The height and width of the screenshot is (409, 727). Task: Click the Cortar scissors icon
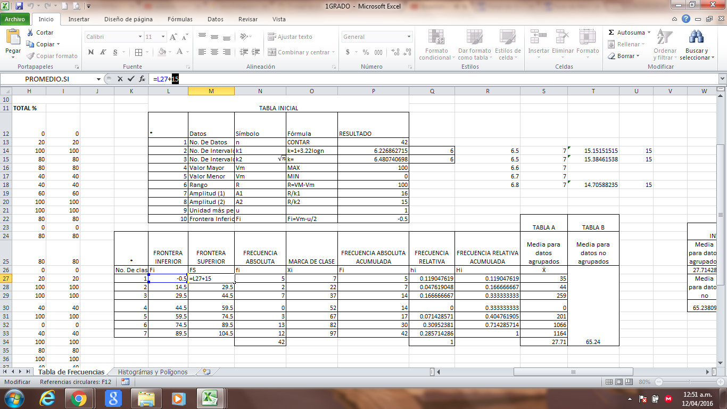[30, 32]
